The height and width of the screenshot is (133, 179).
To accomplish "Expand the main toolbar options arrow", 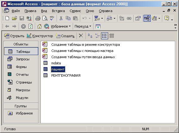I will point(172,20).
